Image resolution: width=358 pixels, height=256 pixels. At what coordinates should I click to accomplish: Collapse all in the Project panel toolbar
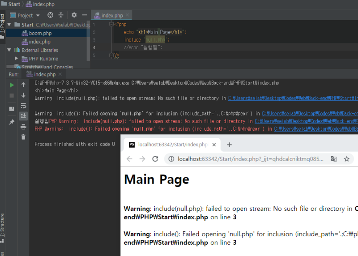tap(61, 15)
